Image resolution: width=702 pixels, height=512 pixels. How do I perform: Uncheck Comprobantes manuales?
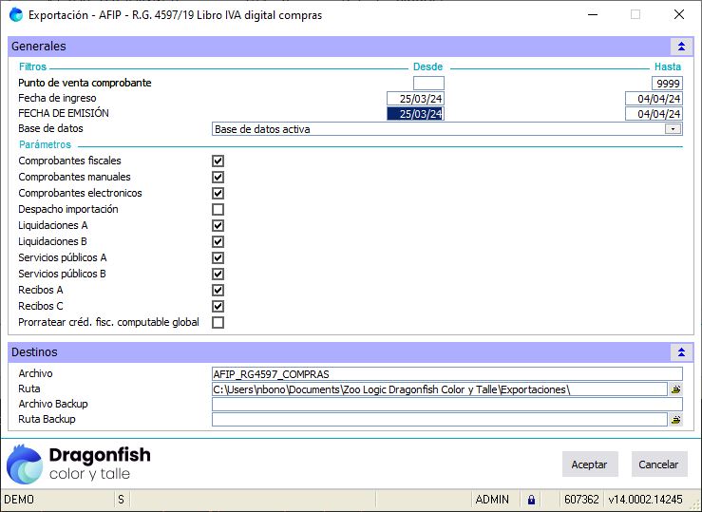click(218, 178)
